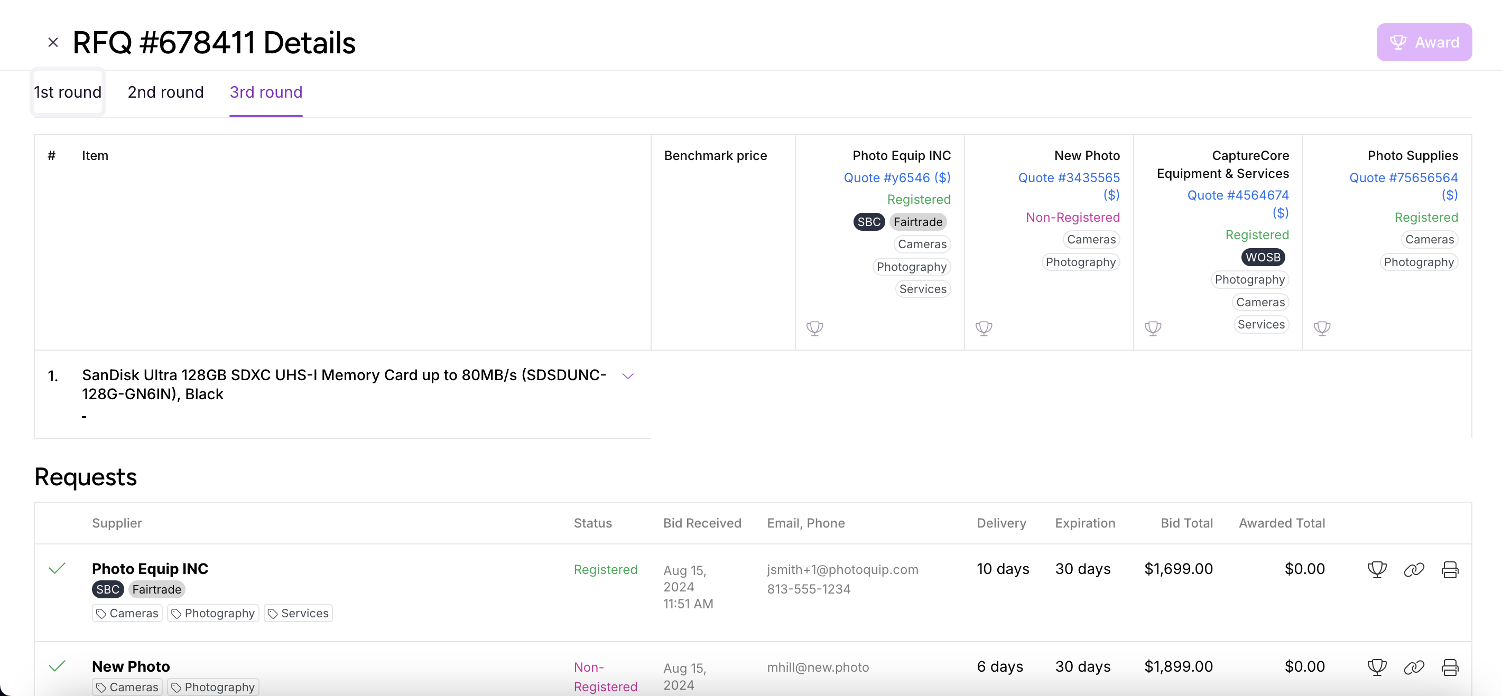Click jsmith+1@photoquip.com email
This screenshot has height=696, width=1502.
(842, 570)
